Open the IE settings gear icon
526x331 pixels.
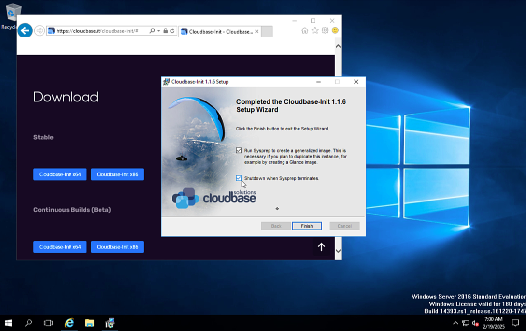[325, 30]
